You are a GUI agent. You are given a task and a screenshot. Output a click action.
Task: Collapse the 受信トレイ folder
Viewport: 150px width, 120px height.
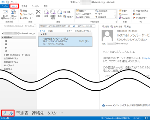click(3, 37)
